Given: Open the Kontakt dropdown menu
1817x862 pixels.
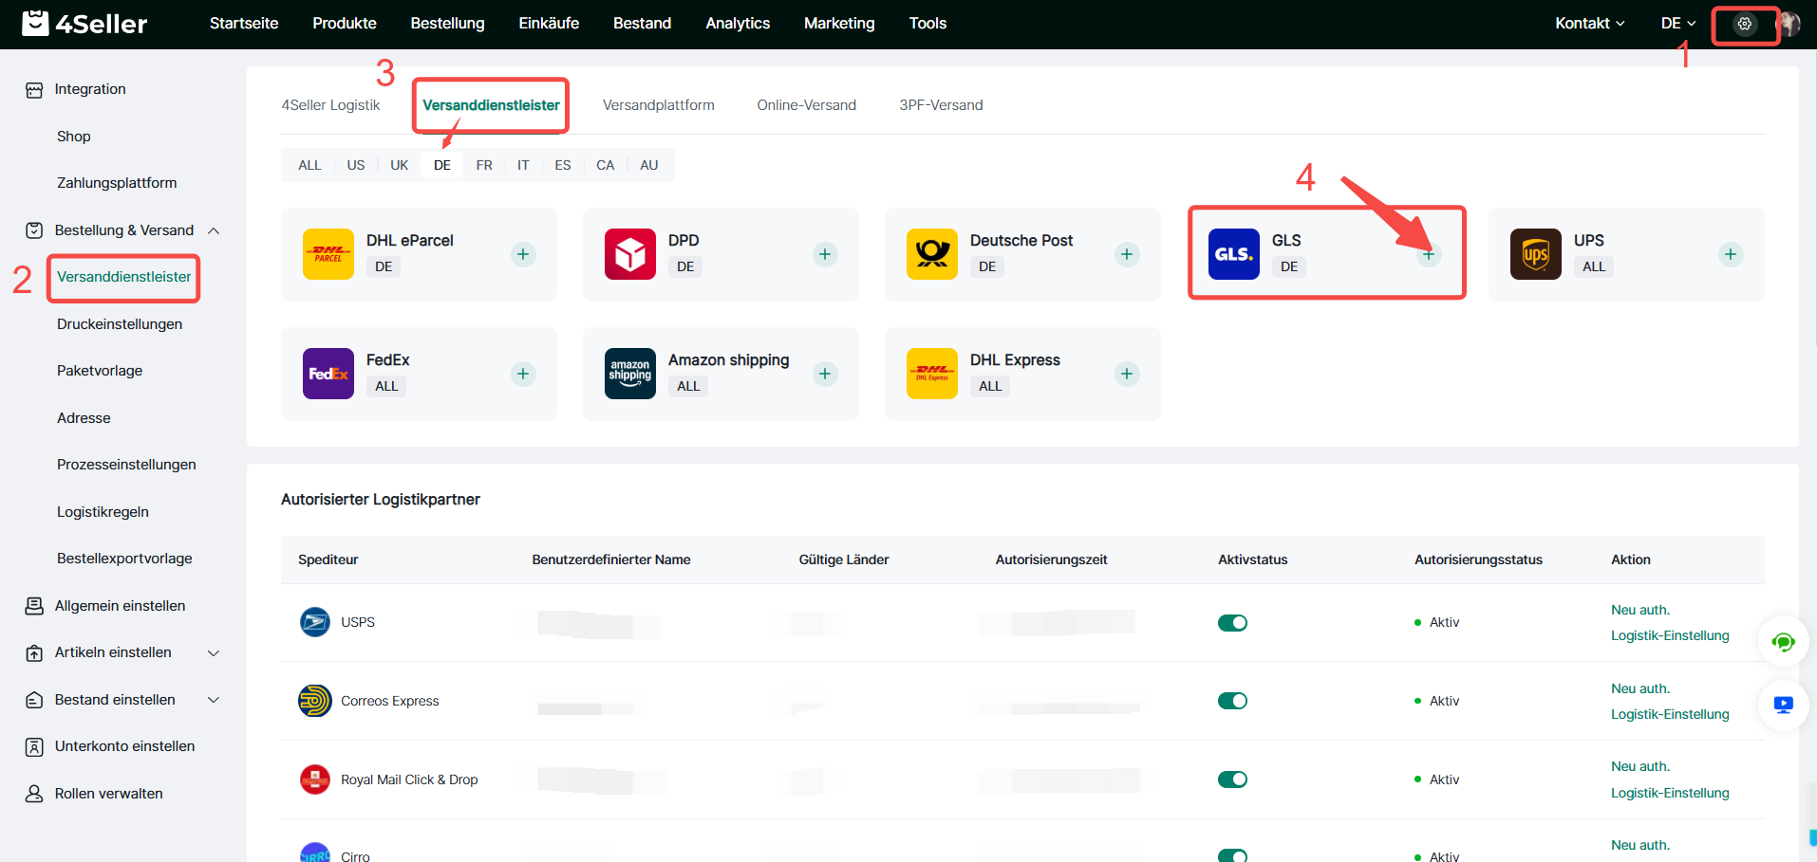Looking at the screenshot, I should 1589,23.
